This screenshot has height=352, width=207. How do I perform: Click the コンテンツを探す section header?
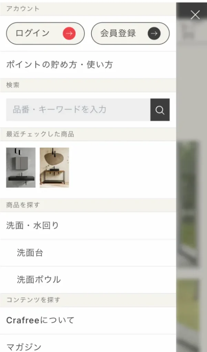(88, 300)
